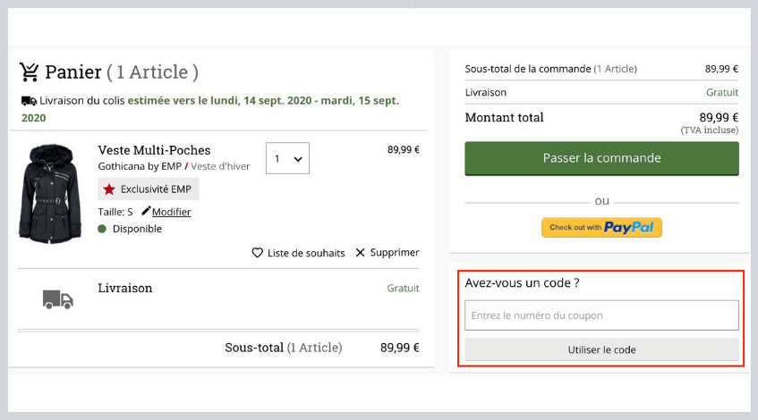
Task: Click the heart icon for Liste de souhaits
Action: (257, 253)
